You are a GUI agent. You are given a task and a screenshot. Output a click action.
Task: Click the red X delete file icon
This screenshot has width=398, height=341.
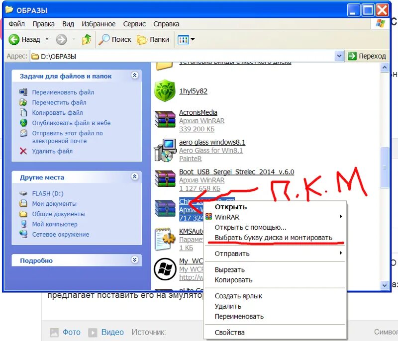tap(23, 151)
